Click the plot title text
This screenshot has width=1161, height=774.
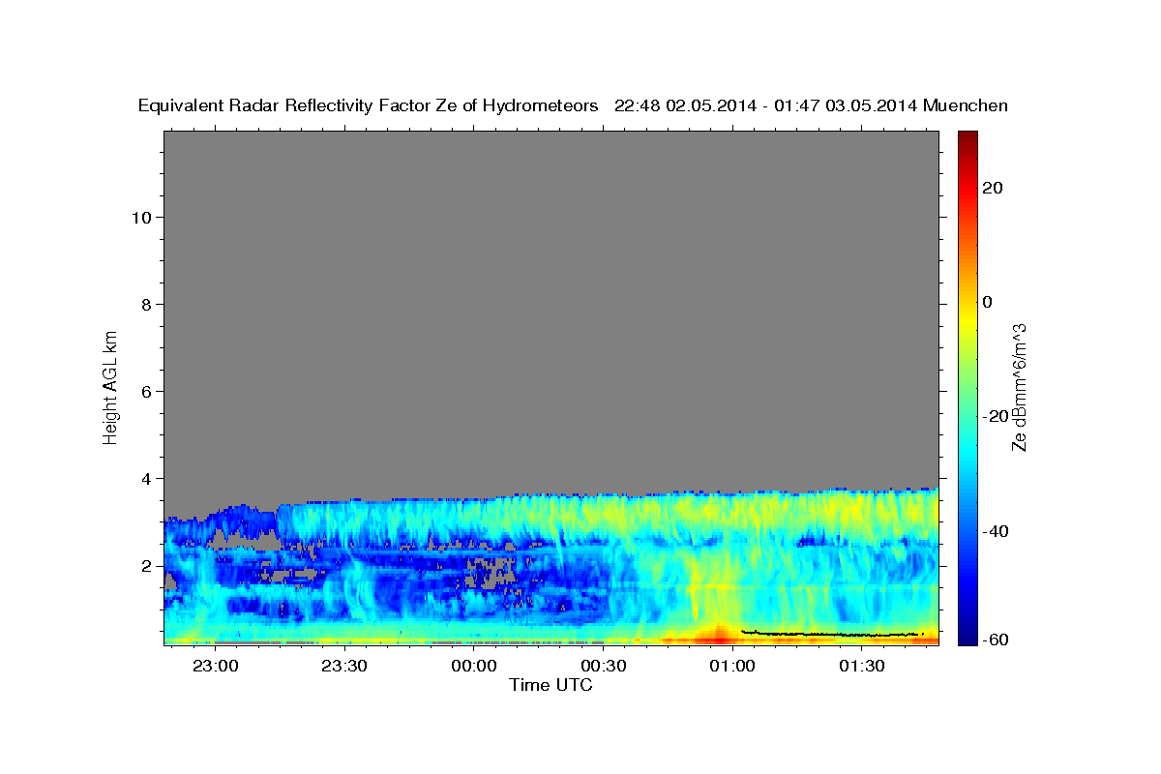[x=573, y=106]
